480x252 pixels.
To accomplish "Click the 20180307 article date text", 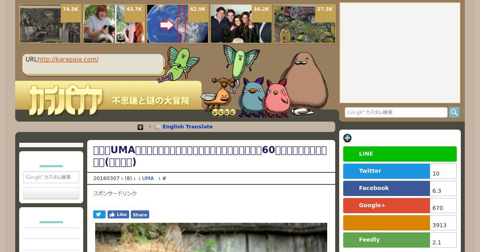I will point(106,178).
